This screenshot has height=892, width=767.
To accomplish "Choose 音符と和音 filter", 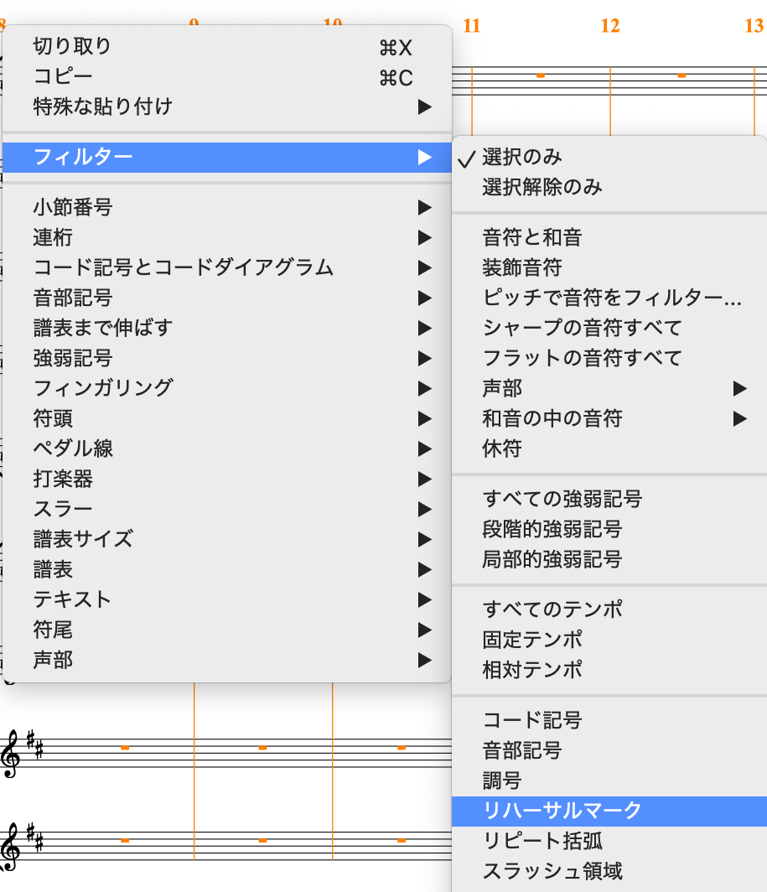I will click(x=531, y=237).
